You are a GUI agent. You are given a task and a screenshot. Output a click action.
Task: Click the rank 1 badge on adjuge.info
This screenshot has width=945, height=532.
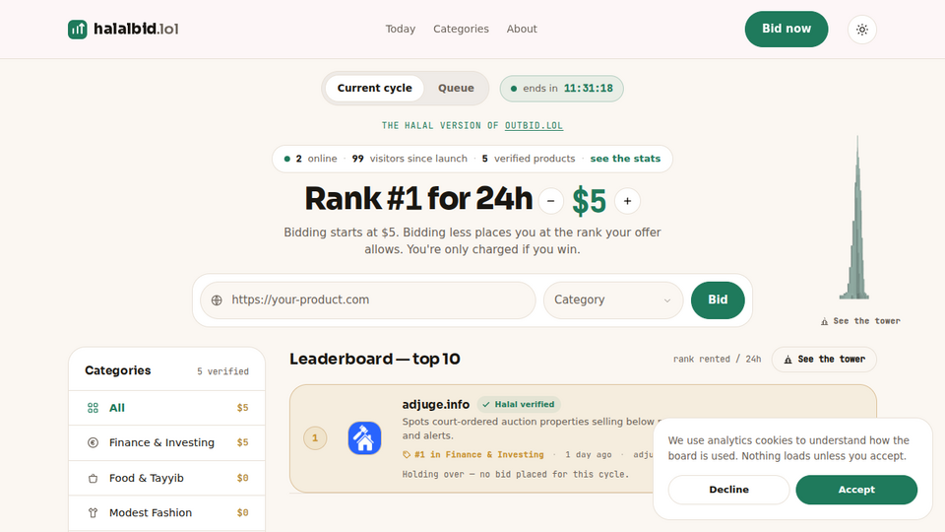coord(315,437)
